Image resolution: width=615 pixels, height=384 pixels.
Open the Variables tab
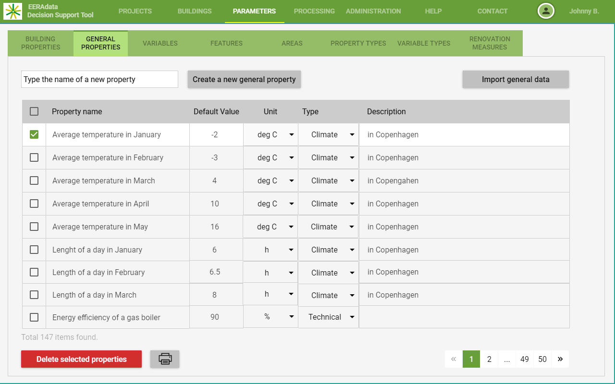160,43
